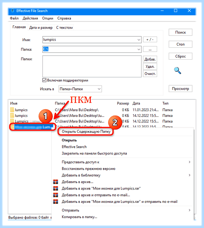
Task: Open the Опции menu
Action: [x=48, y=18]
